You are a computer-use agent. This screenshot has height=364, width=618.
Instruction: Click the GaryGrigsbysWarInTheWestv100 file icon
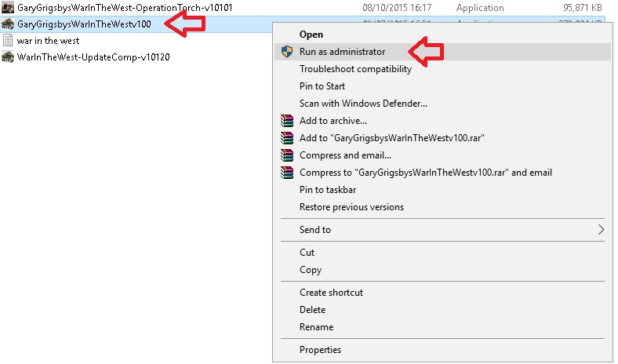(x=8, y=24)
